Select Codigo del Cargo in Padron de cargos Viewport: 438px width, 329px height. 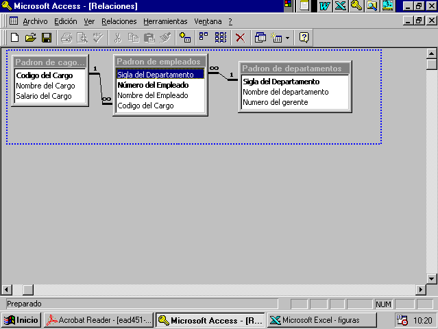coord(50,75)
